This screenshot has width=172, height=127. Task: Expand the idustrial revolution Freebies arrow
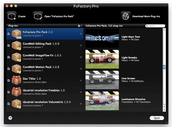tap(81, 92)
